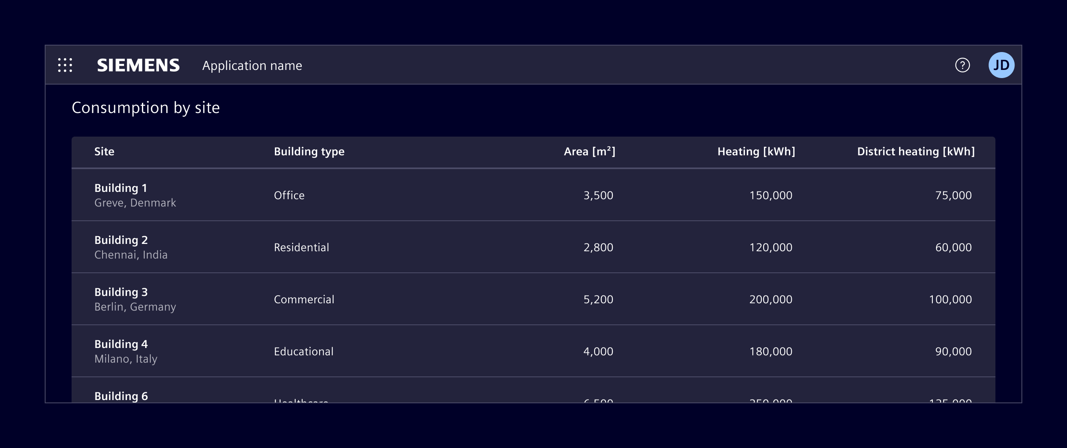Sort by Heating [kWh] column header

point(756,152)
